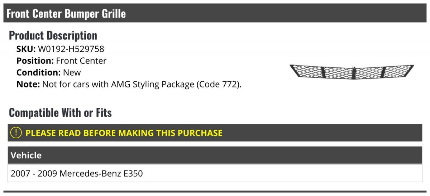This screenshot has height=196, width=430.
Task: Click the Compatible With or Fits heading
Action: [x=60, y=113]
